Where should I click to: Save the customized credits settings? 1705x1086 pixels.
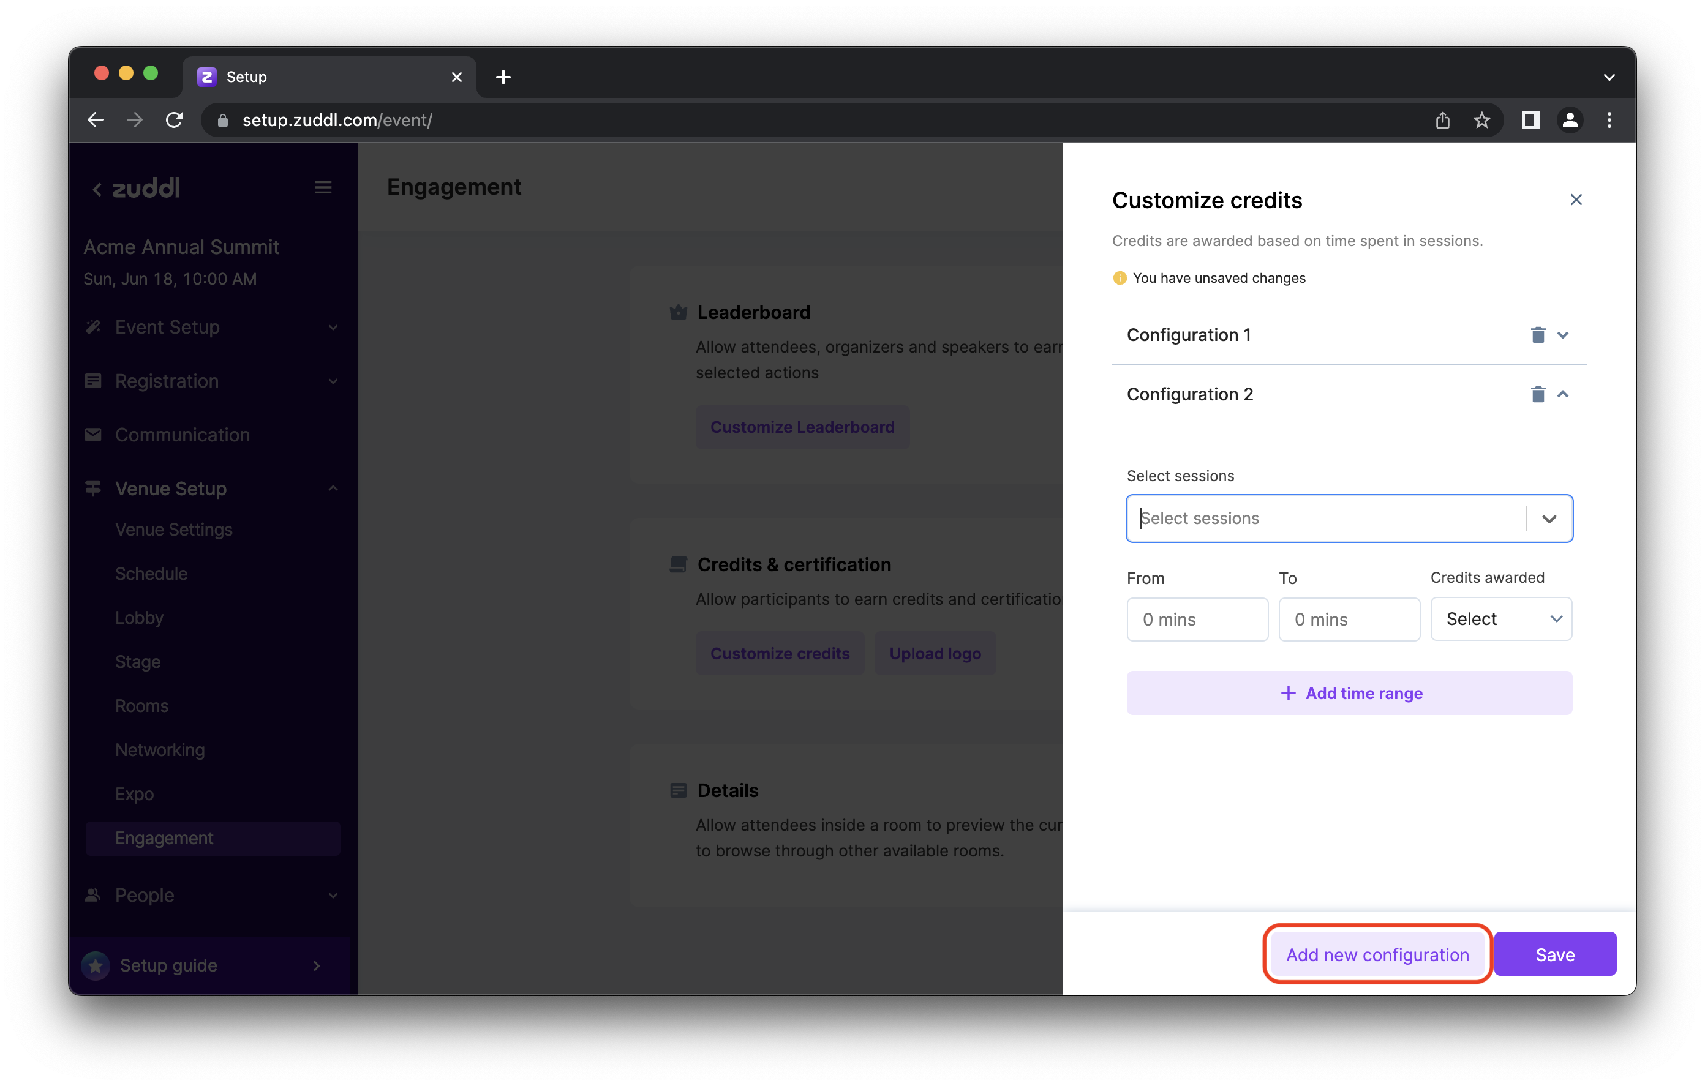pos(1555,954)
